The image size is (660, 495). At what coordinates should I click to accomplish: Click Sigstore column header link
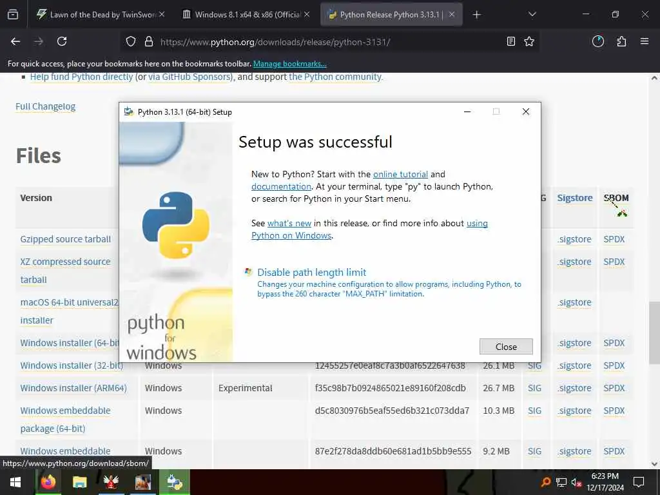[574, 198]
